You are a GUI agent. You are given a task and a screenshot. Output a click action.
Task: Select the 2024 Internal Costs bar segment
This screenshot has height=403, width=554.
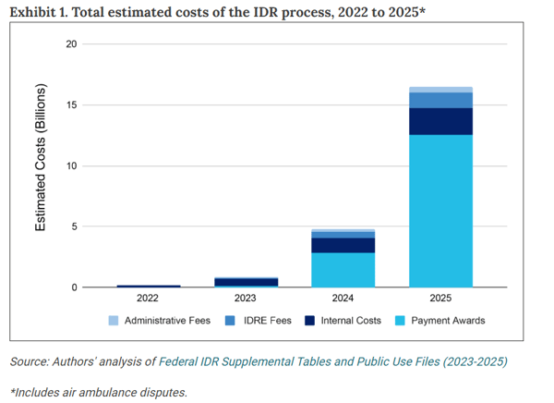coord(343,245)
